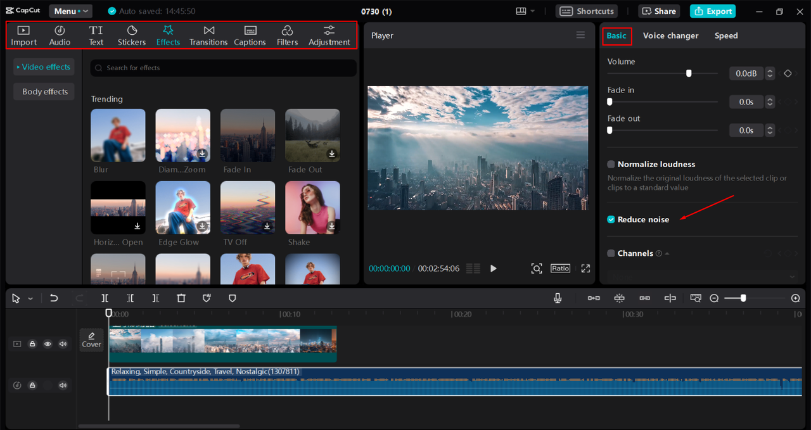Screen dimensions: 811x430
Task: Lock the video track
Action: (x=32, y=344)
